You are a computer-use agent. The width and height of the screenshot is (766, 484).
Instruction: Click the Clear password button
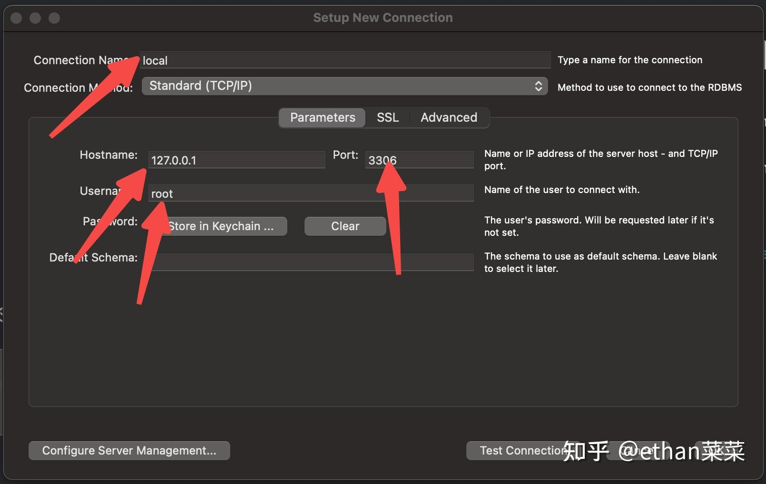345,226
